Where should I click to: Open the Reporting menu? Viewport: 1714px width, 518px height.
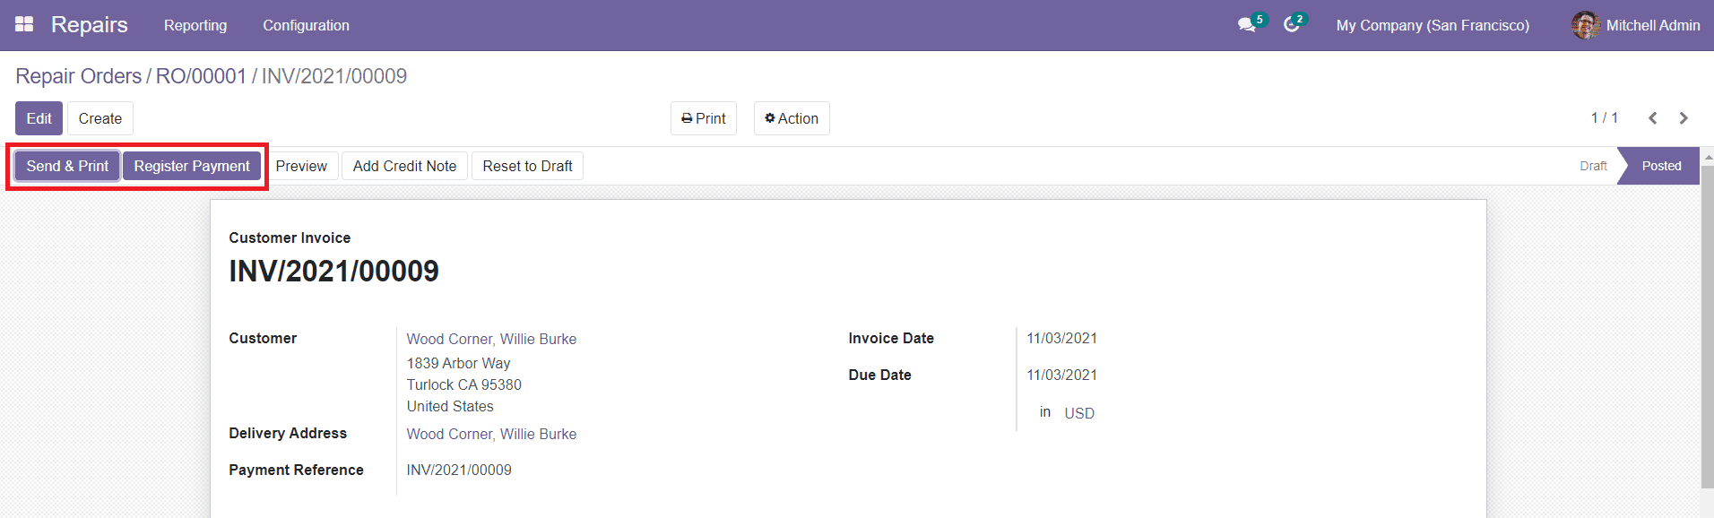195,25
